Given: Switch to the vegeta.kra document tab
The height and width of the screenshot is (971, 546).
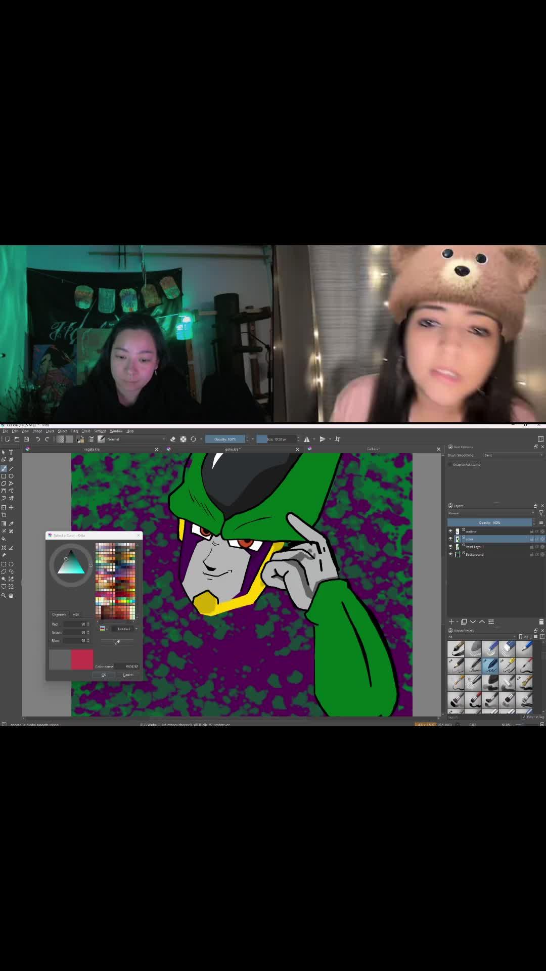Looking at the screenshot, I should pos(92,449).
